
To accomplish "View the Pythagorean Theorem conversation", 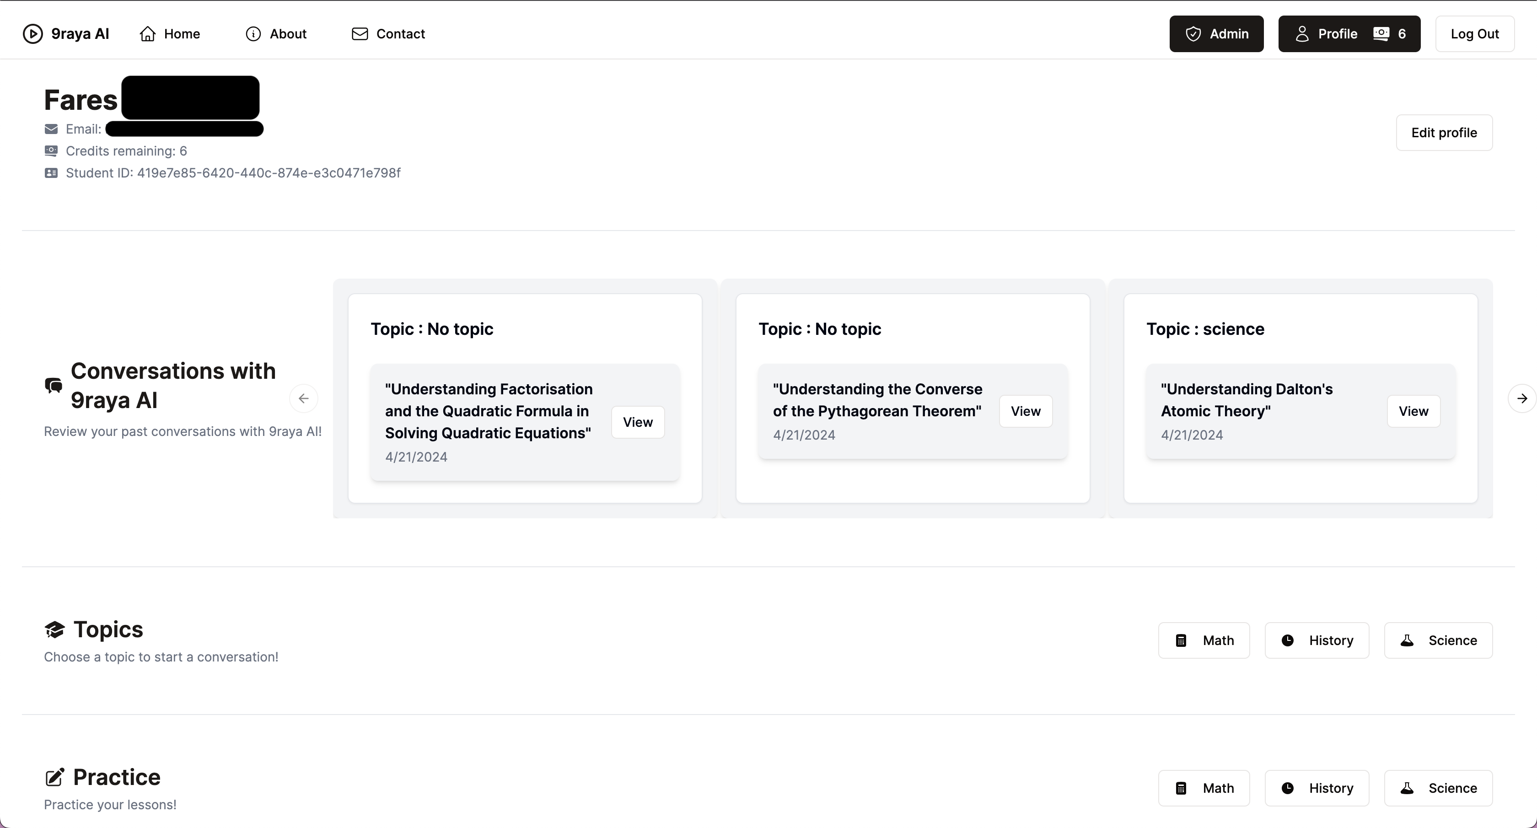I will pos(1025,411).
